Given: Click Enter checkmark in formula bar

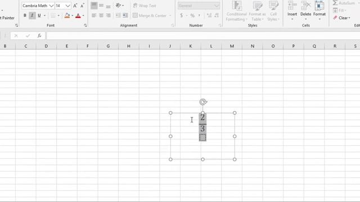Looking at the screenshot, I should click(28, 36).
